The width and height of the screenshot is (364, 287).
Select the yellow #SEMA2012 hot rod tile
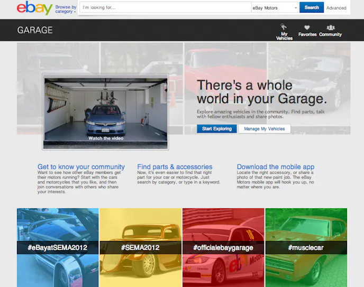click(140, 247)
